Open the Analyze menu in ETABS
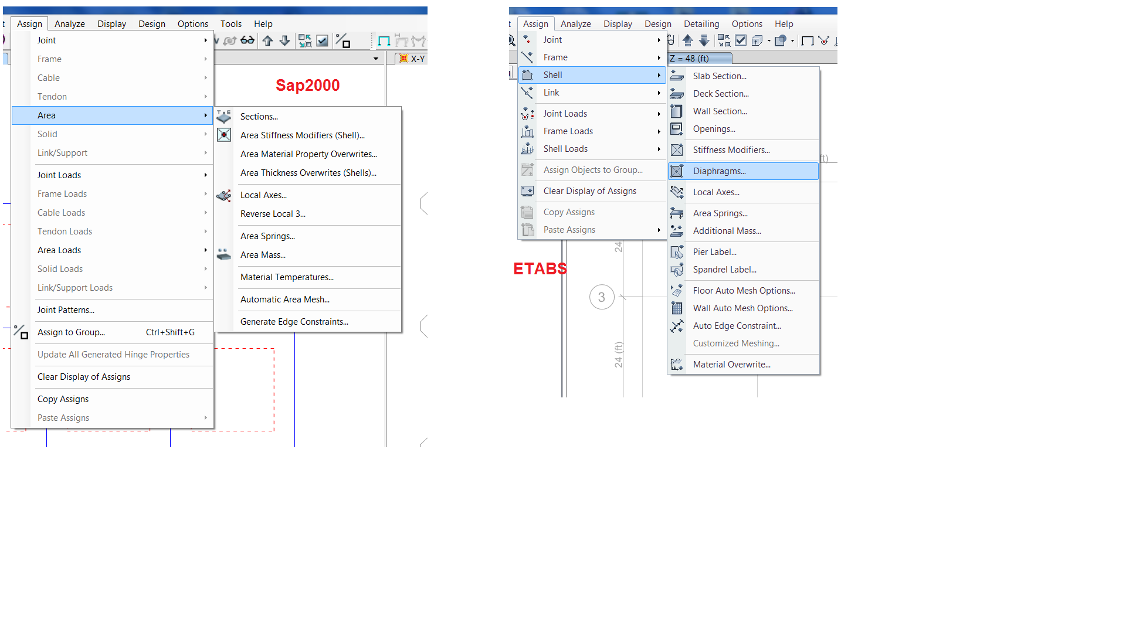 tap(575, 24)
